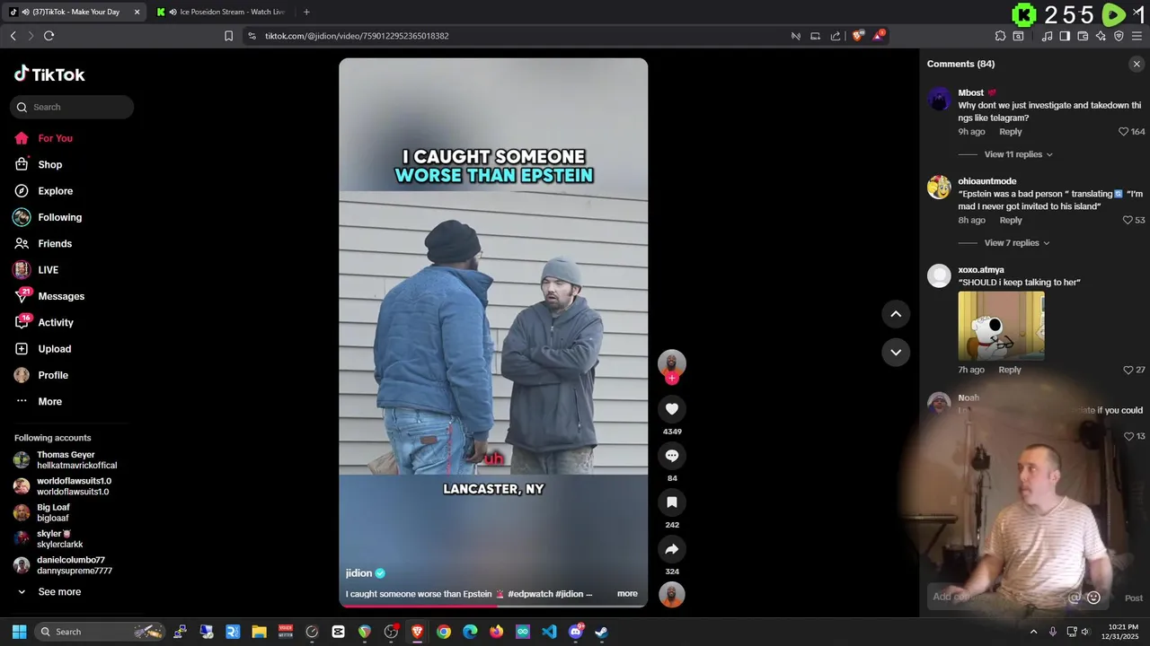The image size is (1150, 646).
Task: Open jidion's avatar beside the video
Action: click(x=672, y=362)
